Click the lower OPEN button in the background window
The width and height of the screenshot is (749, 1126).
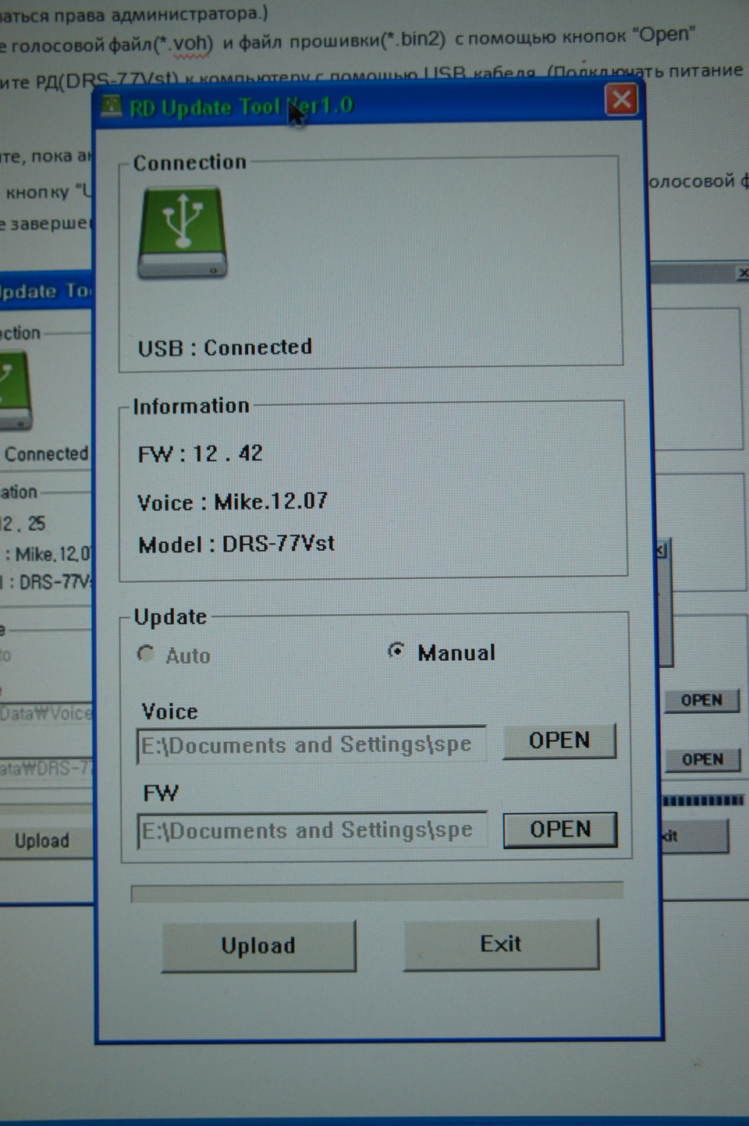pos(701,759)
